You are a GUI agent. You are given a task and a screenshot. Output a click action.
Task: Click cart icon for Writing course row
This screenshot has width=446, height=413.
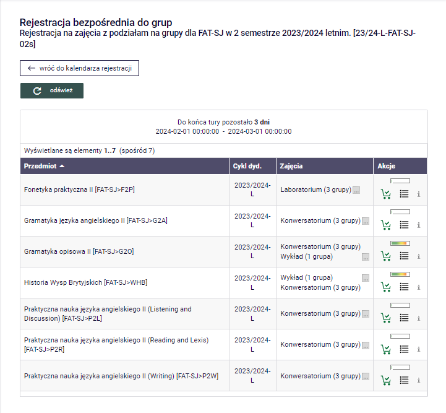tap(386, 380)
